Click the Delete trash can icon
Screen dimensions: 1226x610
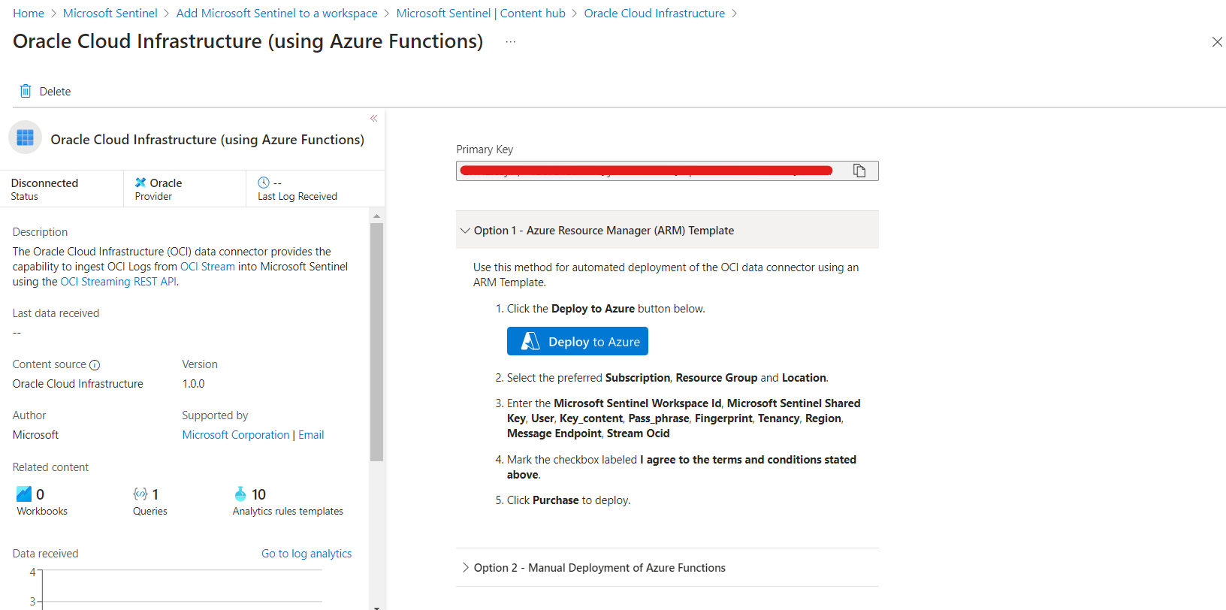pyautogui.click(x=26, y=91)
